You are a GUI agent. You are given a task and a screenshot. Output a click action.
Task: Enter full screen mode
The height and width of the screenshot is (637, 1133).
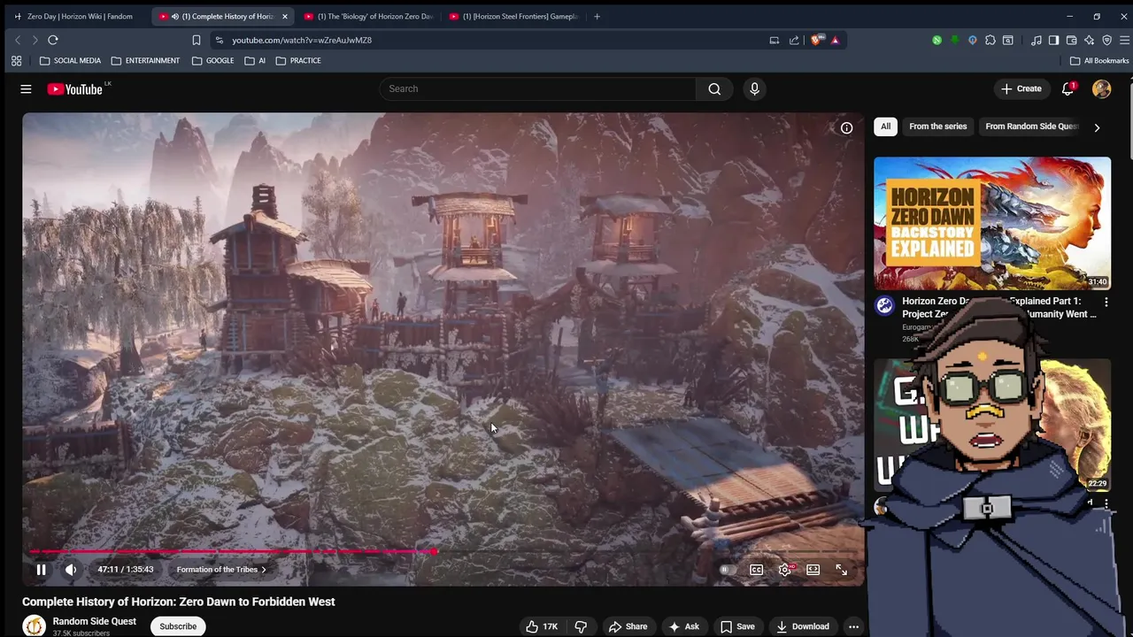tap(841, 570)
